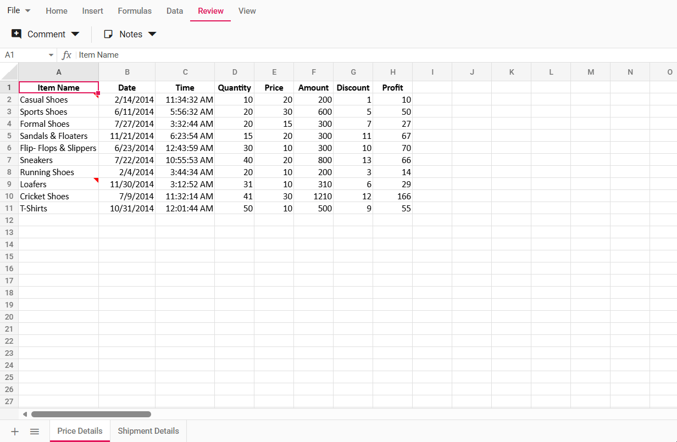This screenshot has height=442, width=677.
Task: Open the Name Box dropdown
Action: (50, 55)
